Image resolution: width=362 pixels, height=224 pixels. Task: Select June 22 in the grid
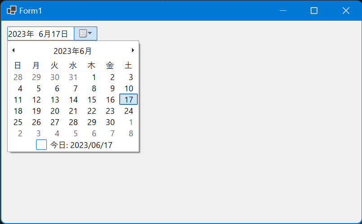[x=92, y=111]
